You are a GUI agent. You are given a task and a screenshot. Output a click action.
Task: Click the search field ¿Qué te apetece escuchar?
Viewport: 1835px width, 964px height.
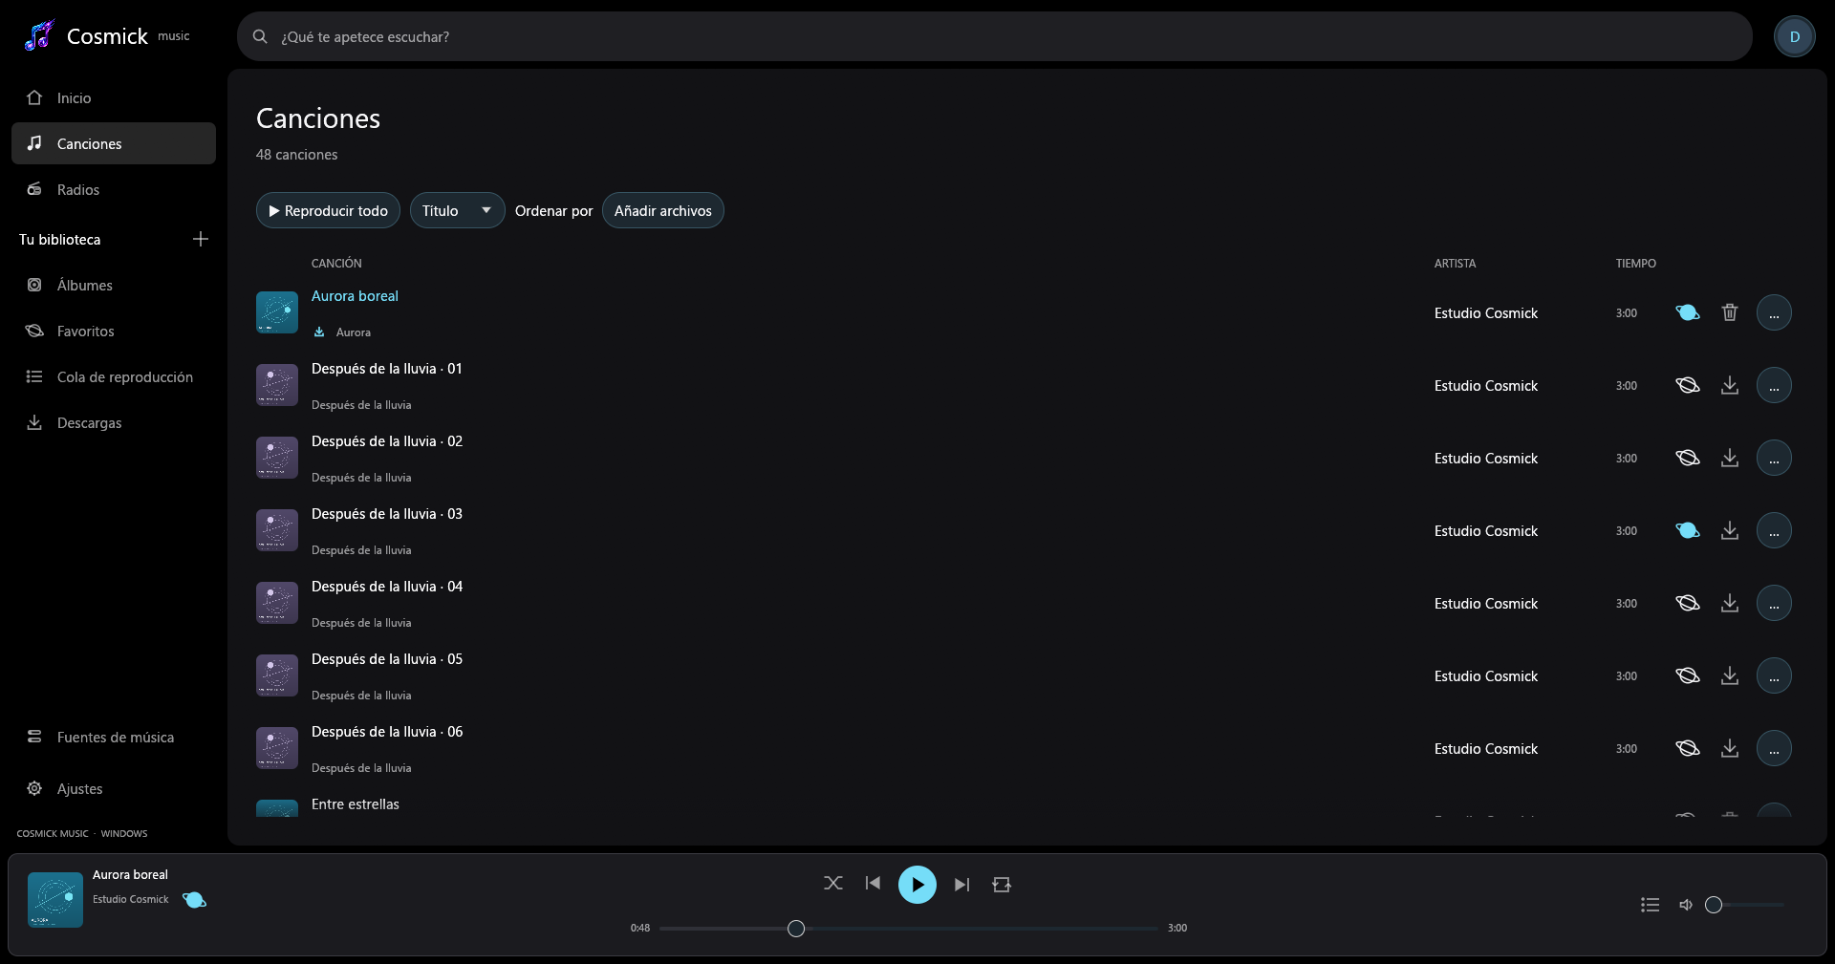tap(995, 36)
